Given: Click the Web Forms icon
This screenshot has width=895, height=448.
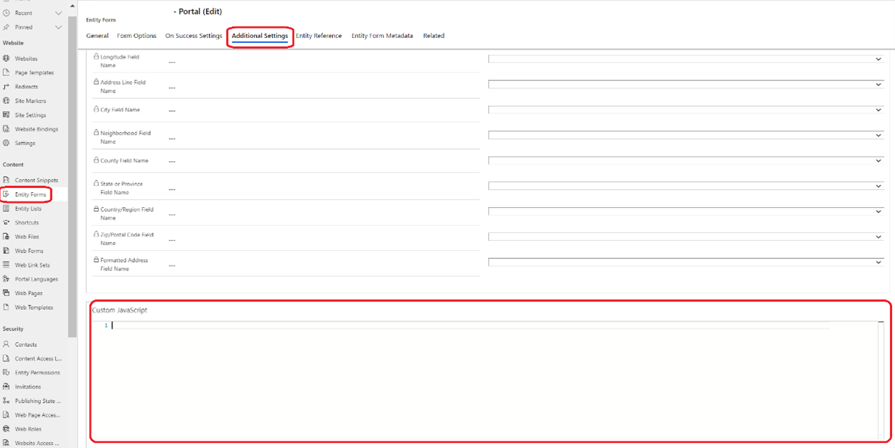Looking at the screenshot, I should tap(6, 251).
